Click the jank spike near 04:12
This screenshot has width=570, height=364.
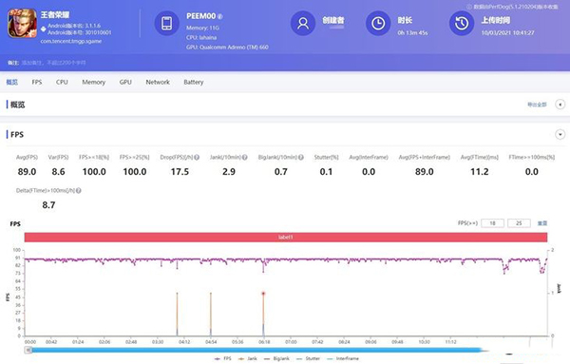point(177,315)
